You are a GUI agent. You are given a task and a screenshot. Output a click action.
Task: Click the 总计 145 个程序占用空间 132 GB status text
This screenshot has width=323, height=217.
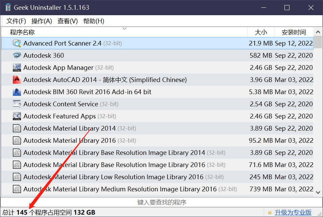[x=49, y=213]
